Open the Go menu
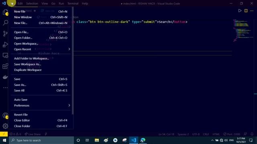 [x=53, y=4]
